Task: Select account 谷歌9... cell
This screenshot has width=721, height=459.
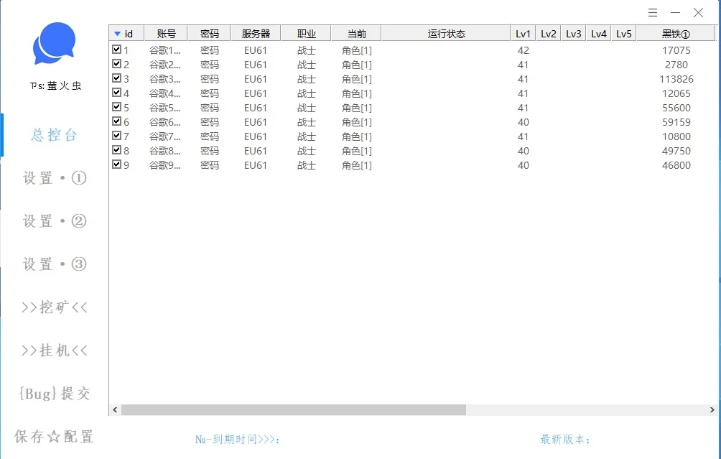Action: point(164,165)
